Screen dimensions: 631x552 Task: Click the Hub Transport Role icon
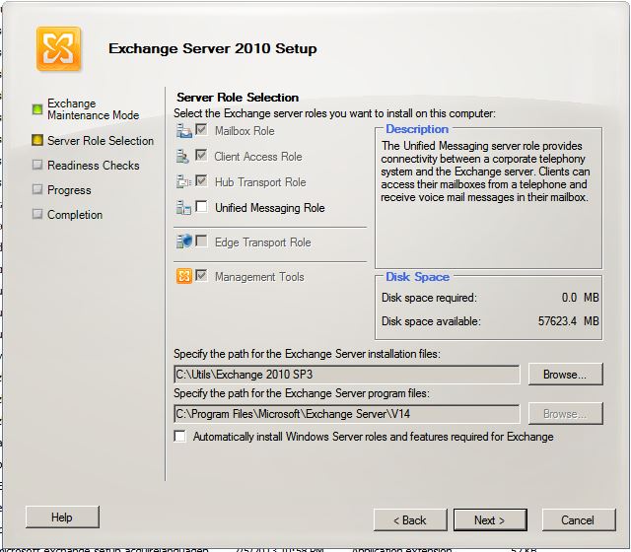click(184, 181)
